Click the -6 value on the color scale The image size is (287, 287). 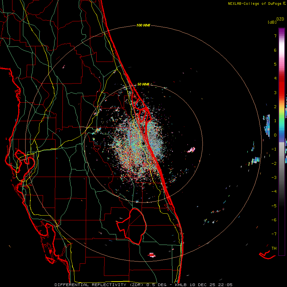(x=274, y=220)
